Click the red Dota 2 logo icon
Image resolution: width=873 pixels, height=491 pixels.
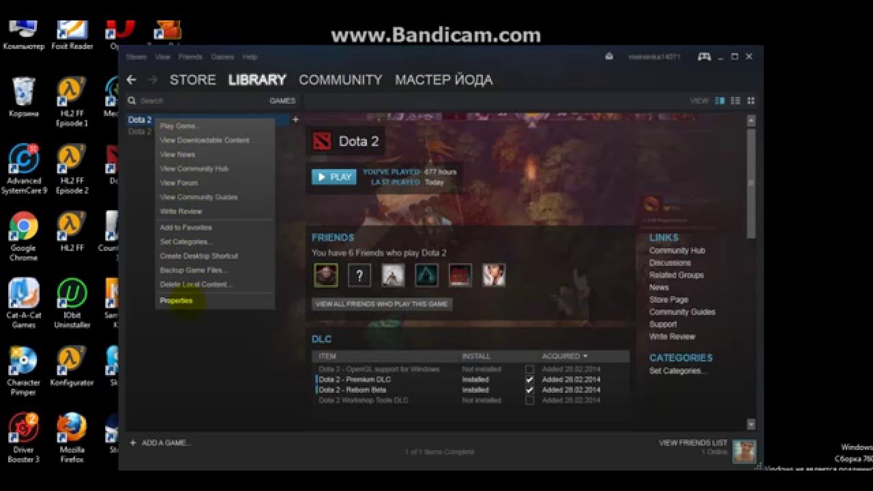[322, 141]
